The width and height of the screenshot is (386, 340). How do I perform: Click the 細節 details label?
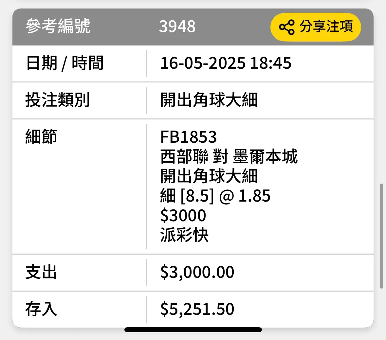(x=41, y=136)
